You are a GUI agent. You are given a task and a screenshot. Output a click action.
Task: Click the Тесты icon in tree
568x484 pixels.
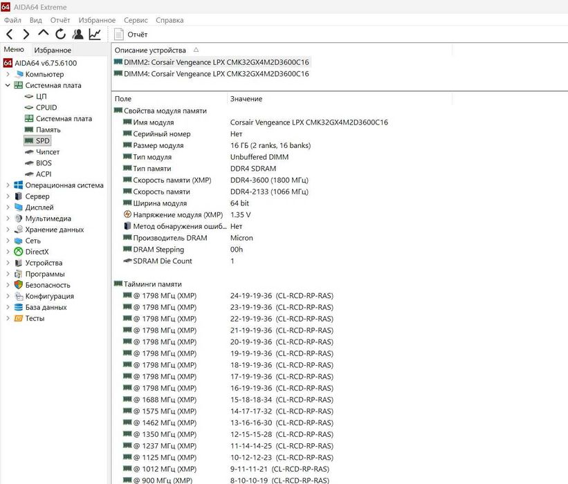point(19,318)
